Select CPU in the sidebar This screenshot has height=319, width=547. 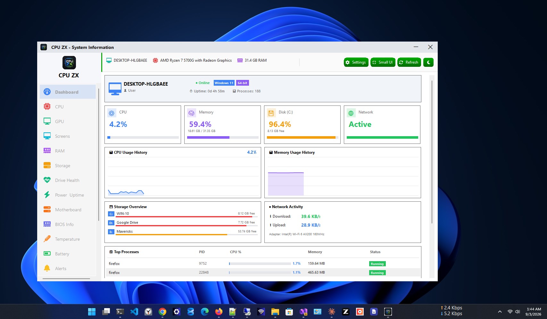68,107
